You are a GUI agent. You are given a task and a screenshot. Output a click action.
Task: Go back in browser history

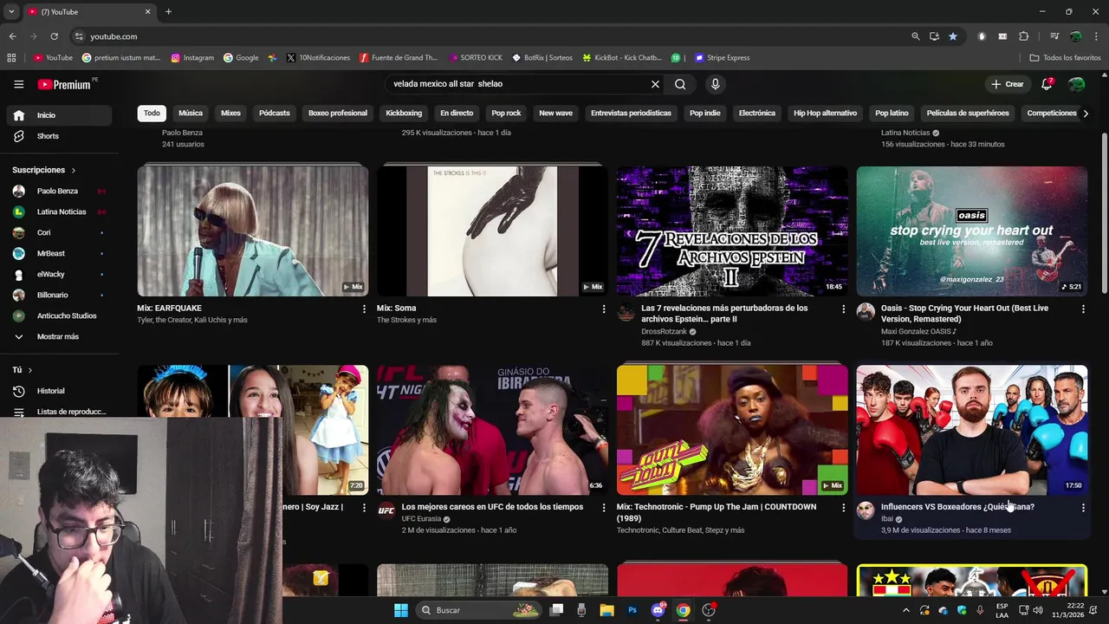tap(12, 36)
